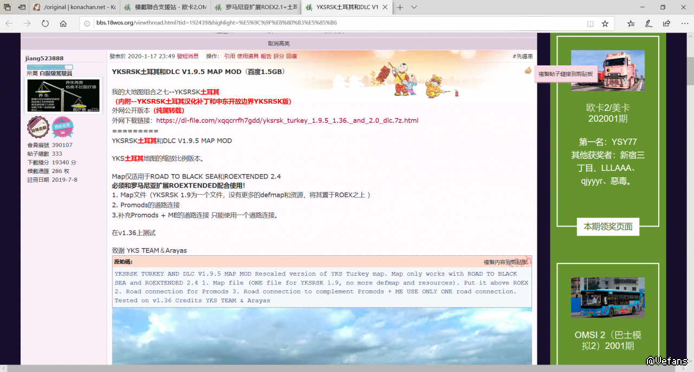Viewport: 694px width, 372px height.
Task: Click the 會員編號 390107 stat
Action: (x=50, y=145)
